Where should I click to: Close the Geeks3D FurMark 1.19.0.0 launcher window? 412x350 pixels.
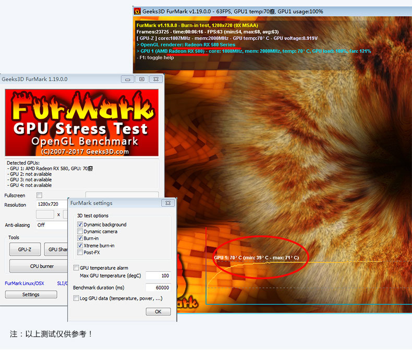click(x=156, y=79)
